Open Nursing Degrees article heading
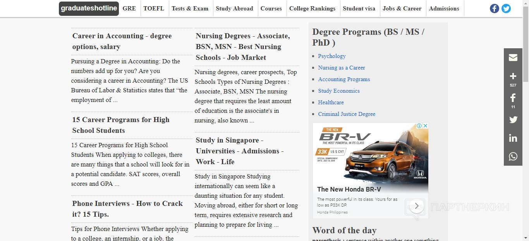The height and width of the screenshot is (241, 529). point(243,47)
